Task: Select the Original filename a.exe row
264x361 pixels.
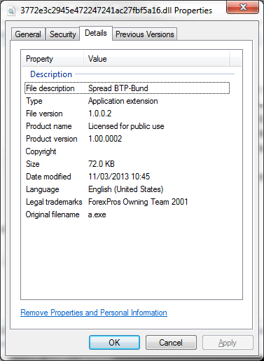Action: click(x=127, y=214)
